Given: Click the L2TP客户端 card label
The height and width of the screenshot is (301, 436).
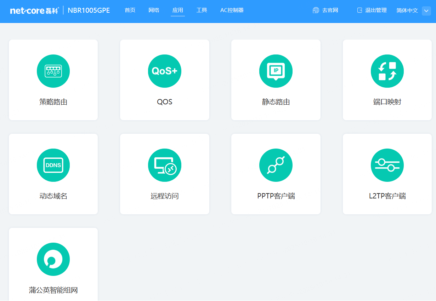Looking at the screenshot, I should pyautogui.click(x=387, y=196).
